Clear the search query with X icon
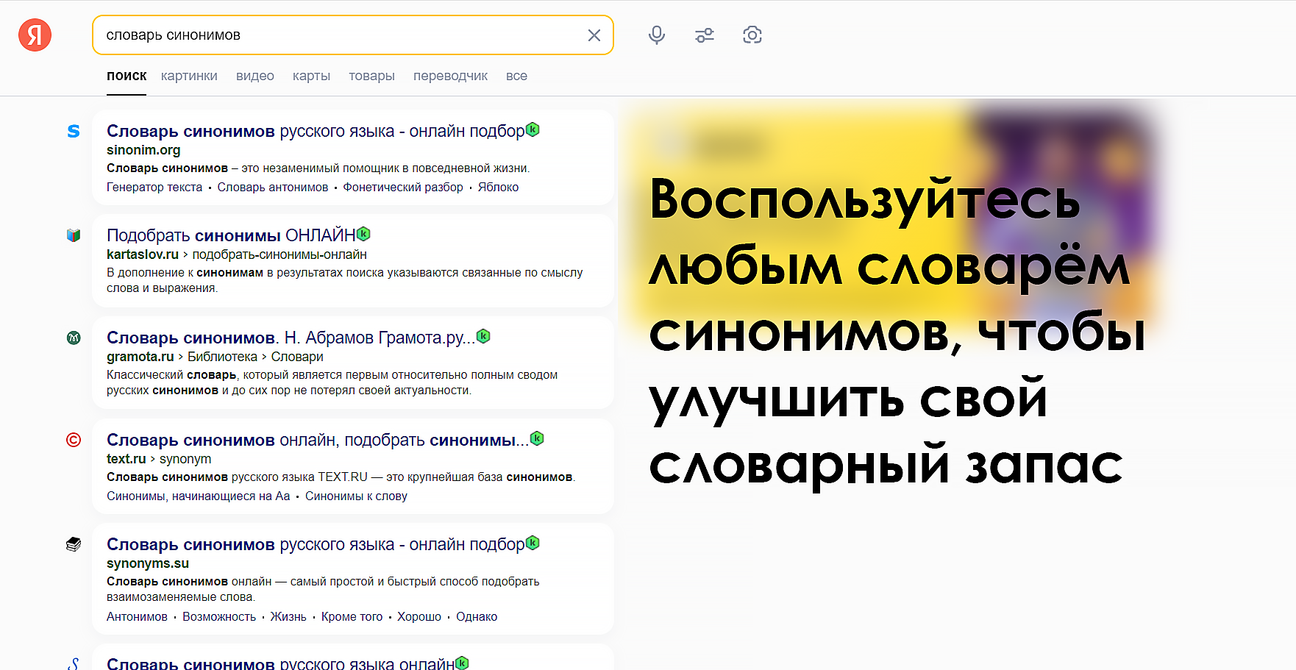 (x=594, y=35)
